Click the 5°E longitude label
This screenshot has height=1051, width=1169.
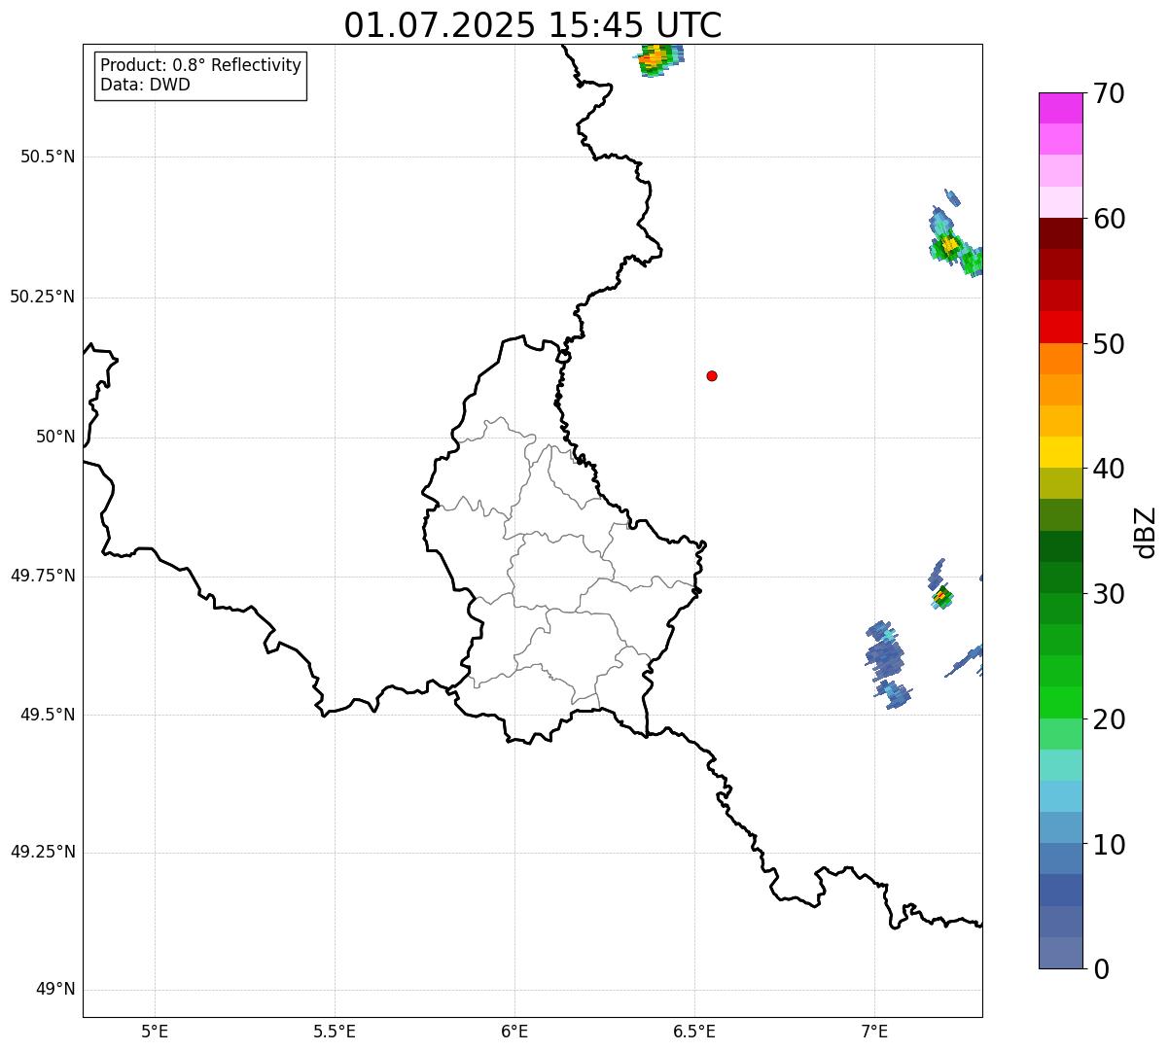point(155,1031)
